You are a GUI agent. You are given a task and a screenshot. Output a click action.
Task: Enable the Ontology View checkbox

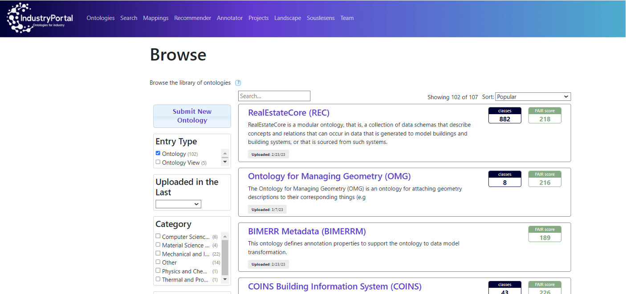pyautogui.click(x=158, y=162)
